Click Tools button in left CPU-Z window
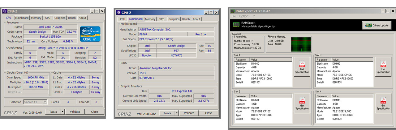 pyautogui.click(x=53, y=112)
